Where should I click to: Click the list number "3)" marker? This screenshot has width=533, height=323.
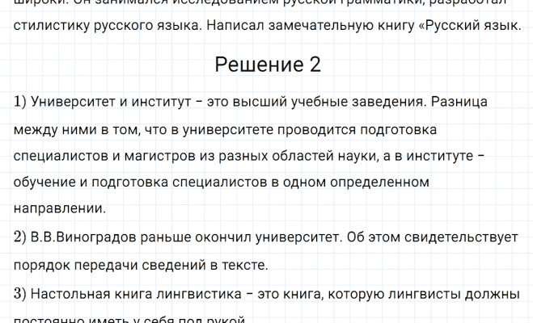[x=22, y=292]
